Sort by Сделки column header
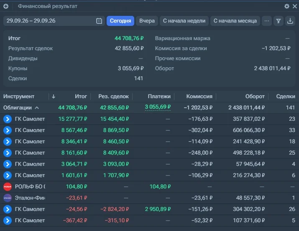 (286, 96)
